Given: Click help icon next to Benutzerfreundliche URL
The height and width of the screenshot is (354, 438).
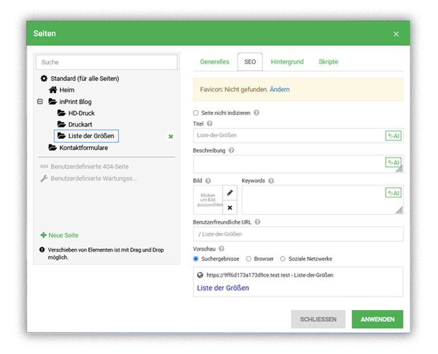Looking at the screenshot, I should click(x=257, y=222).
